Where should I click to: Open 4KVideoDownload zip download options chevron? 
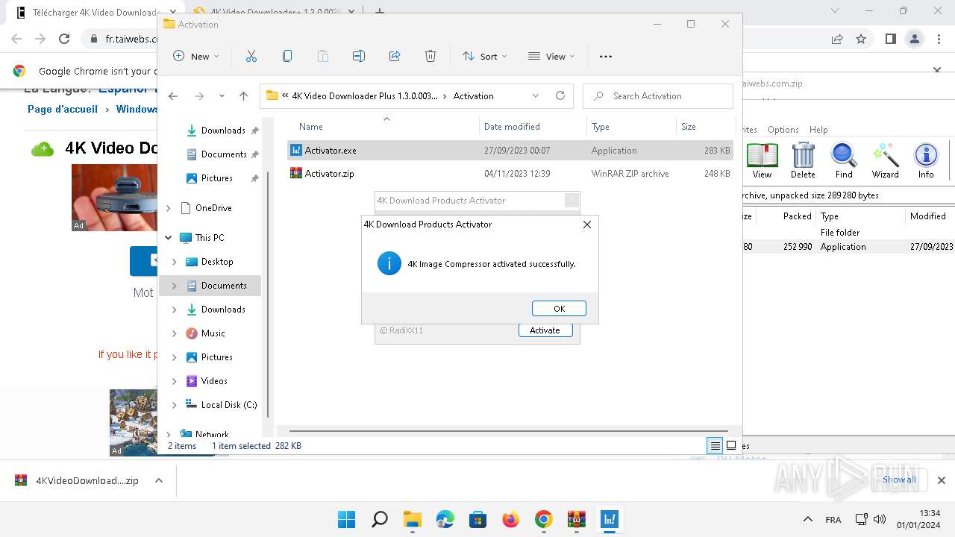158,480
